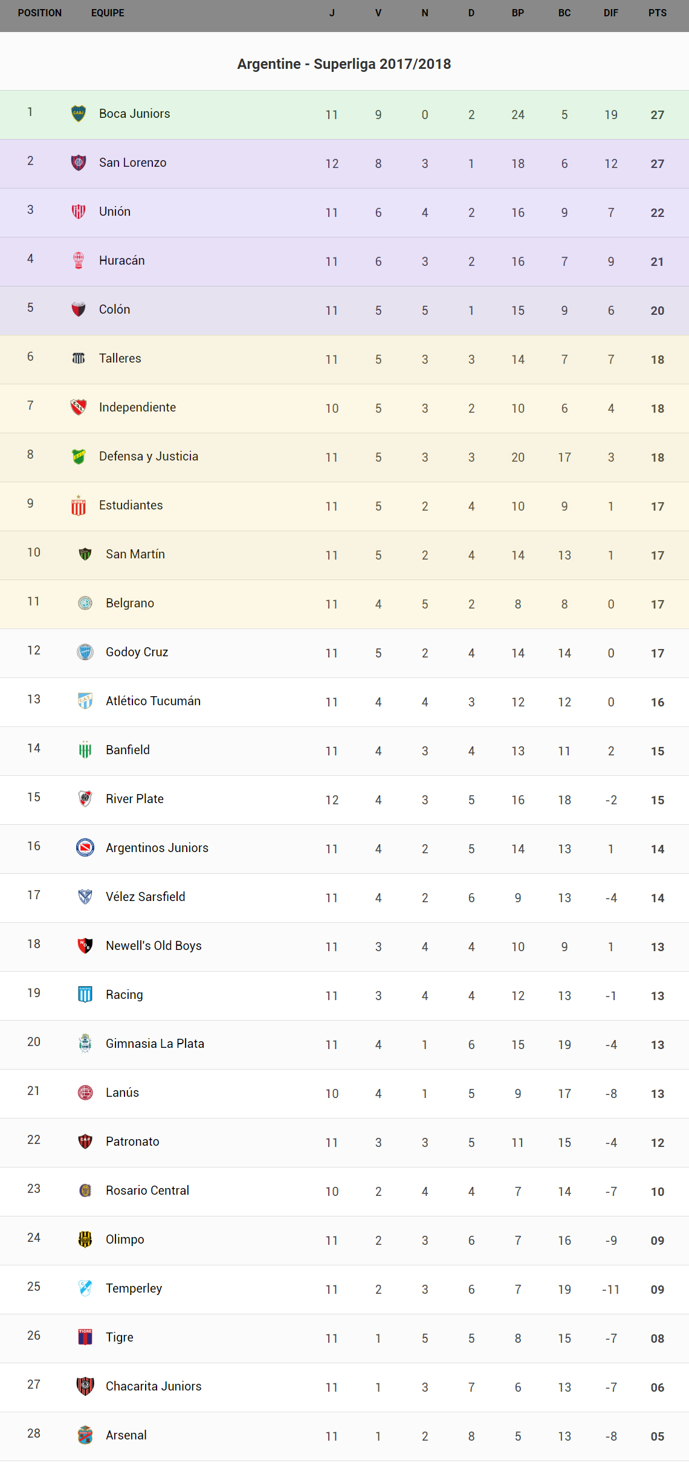This screenshot has width=689, height=1463.
Task: Click the EQUIPE column header
Action: (108, 13)
